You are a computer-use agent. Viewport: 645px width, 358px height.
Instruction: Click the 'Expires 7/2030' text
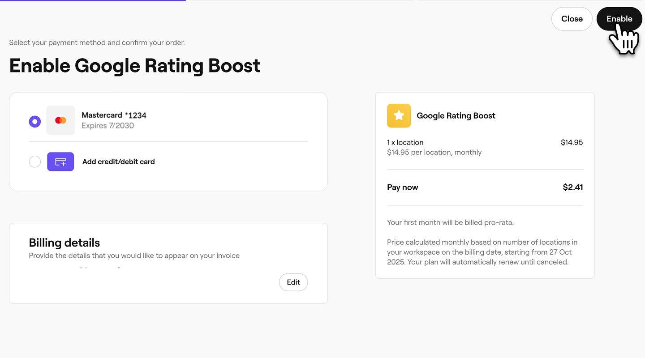coord(107,126)
